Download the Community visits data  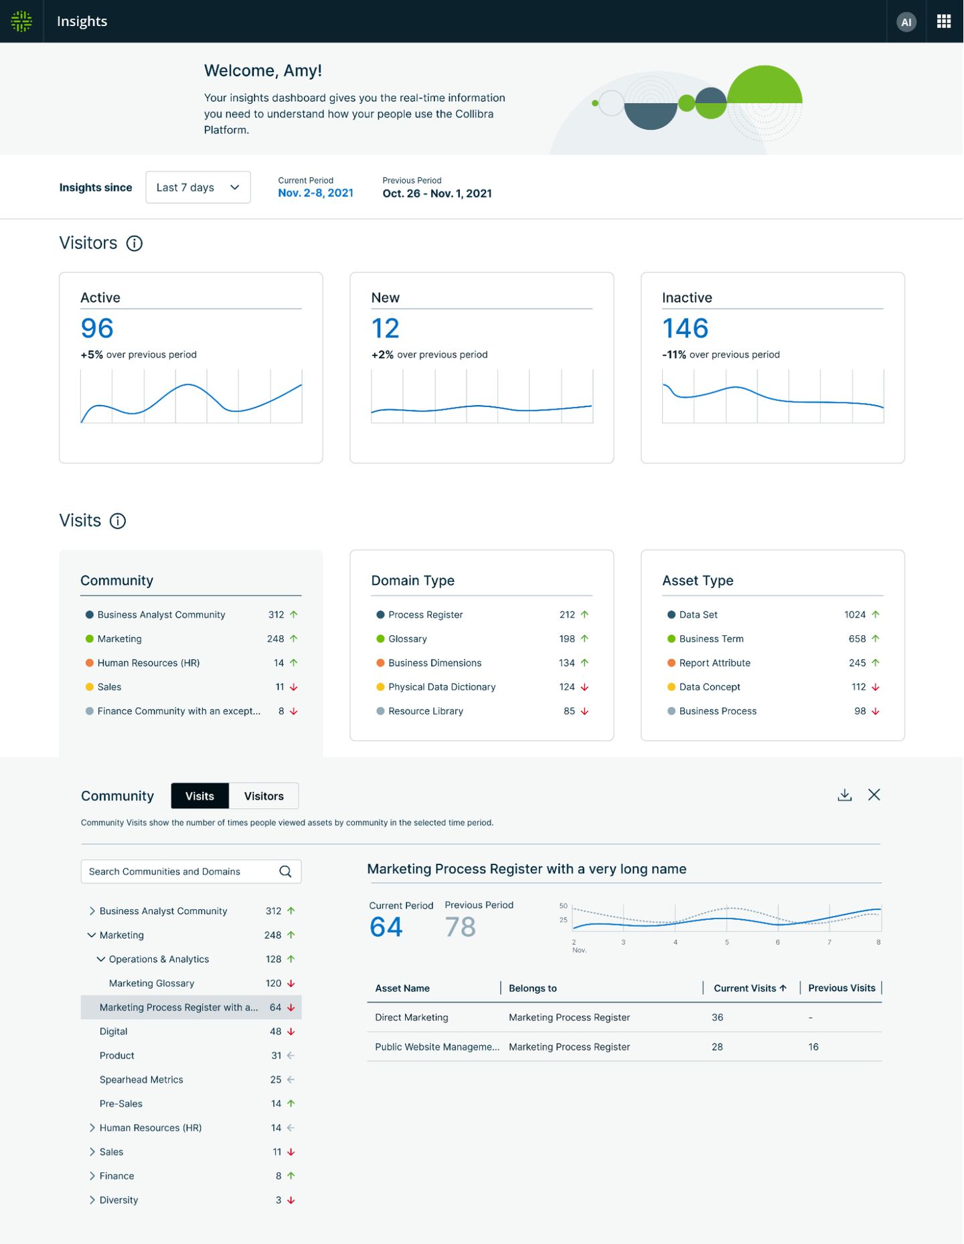point(845,795)
